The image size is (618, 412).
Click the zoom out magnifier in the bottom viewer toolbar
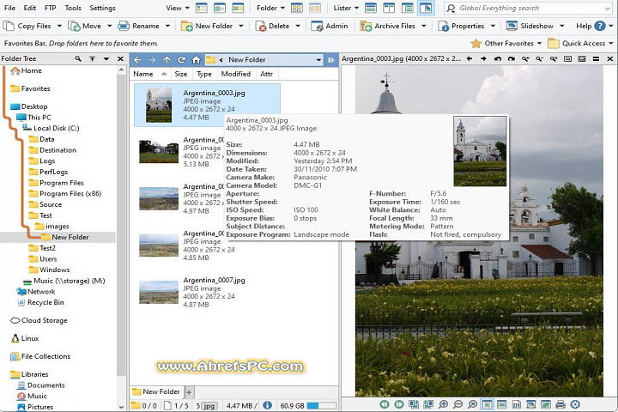[x=458, y=404]
